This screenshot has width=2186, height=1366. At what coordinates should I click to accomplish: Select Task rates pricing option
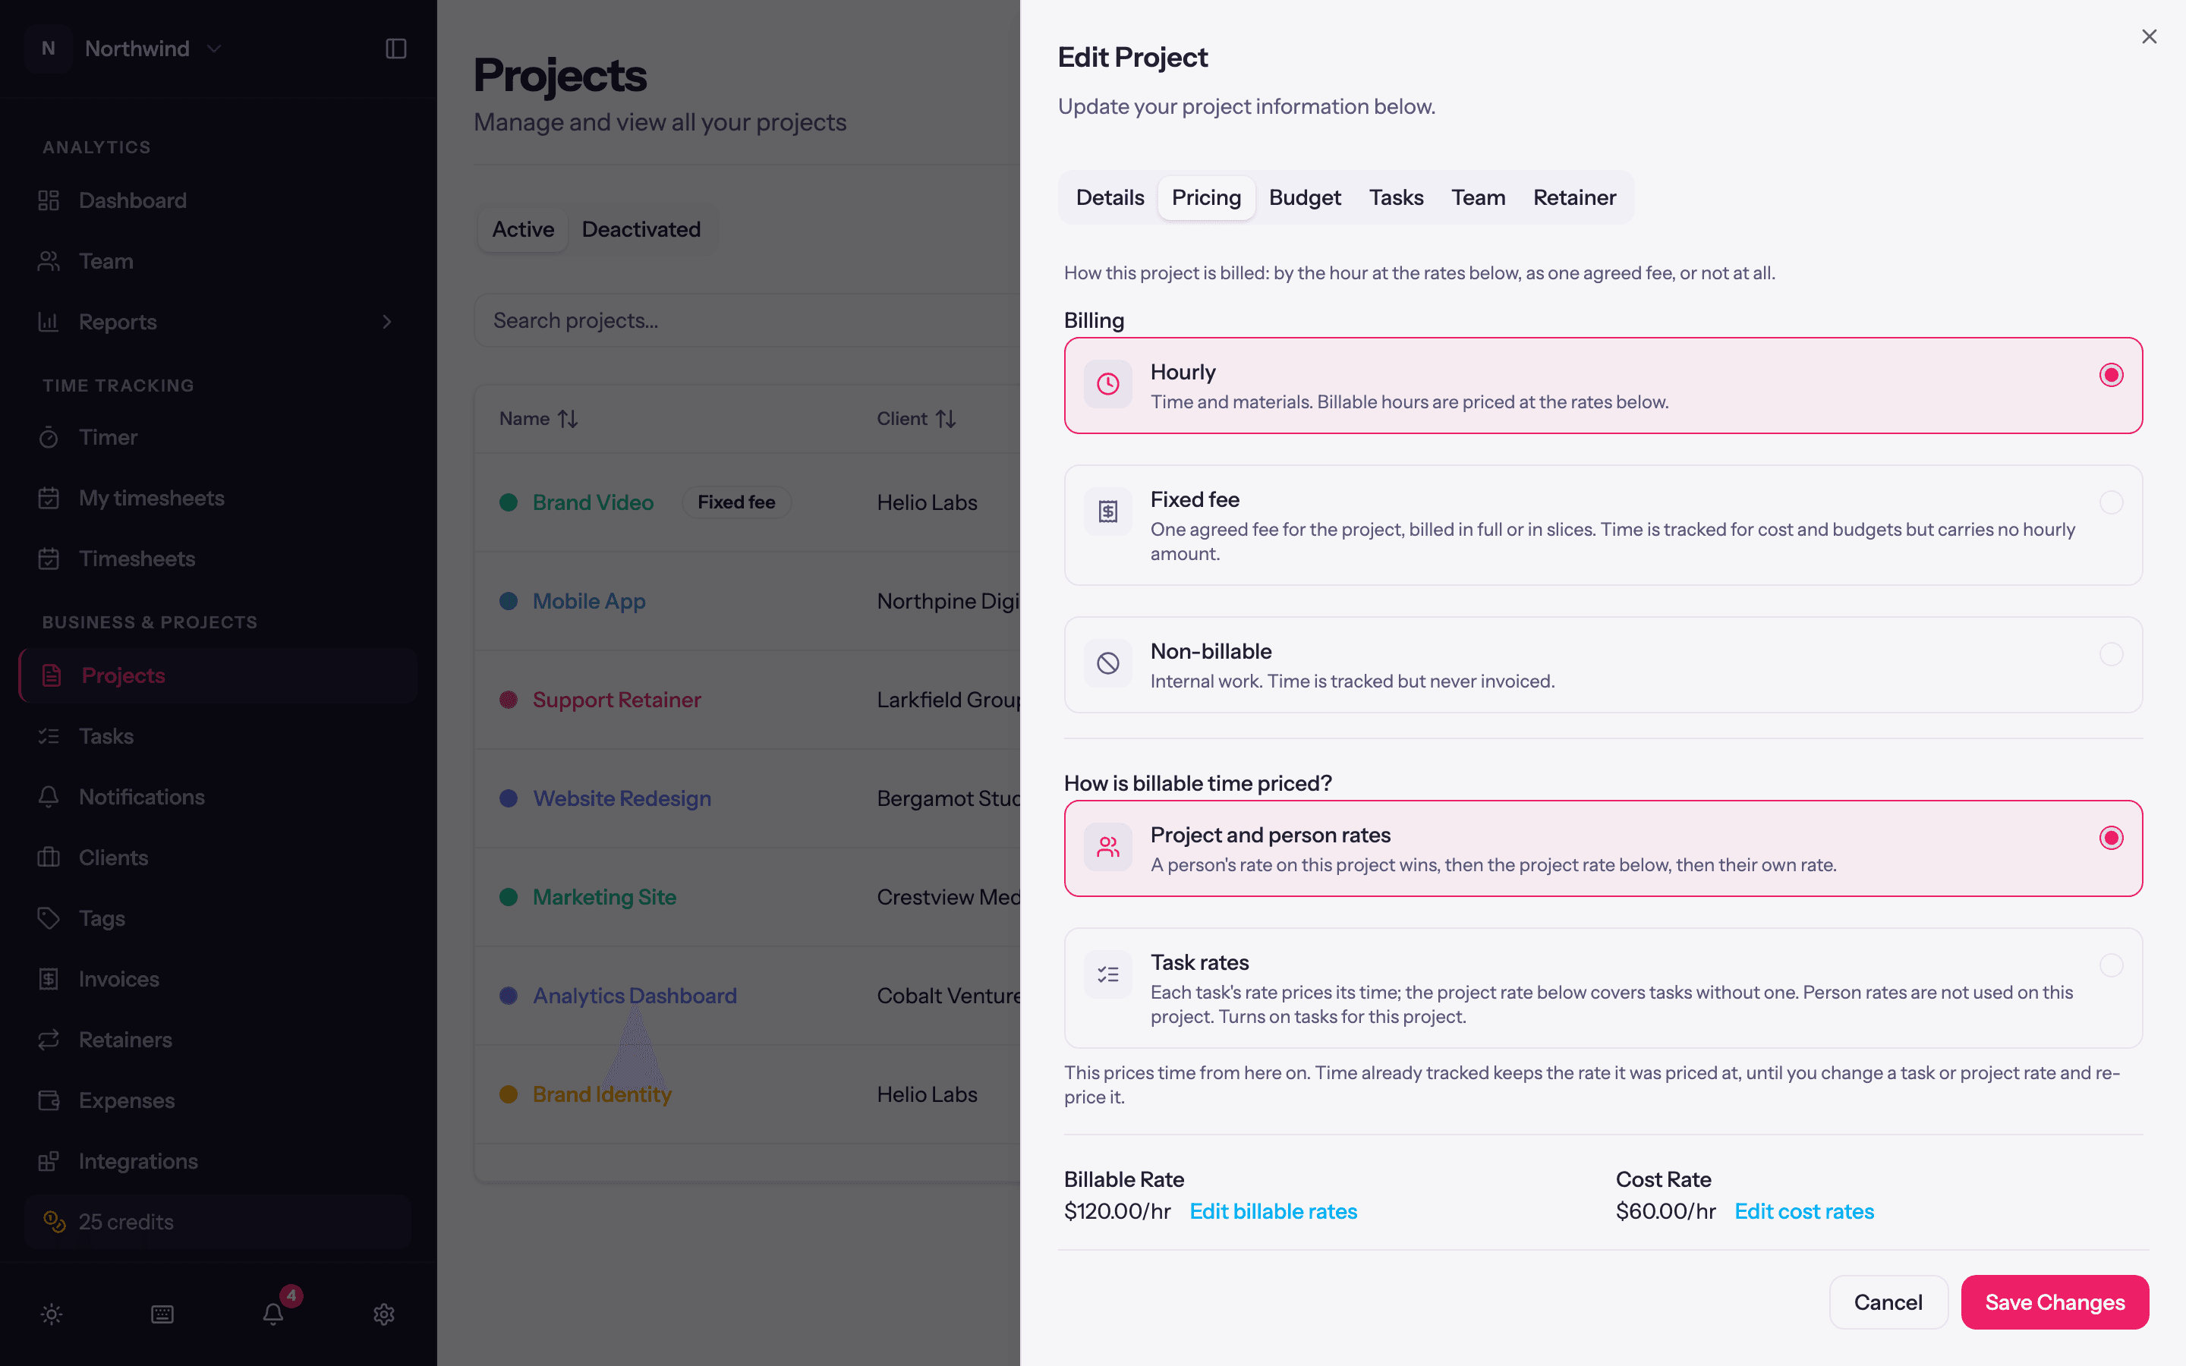coord(1602,988)
